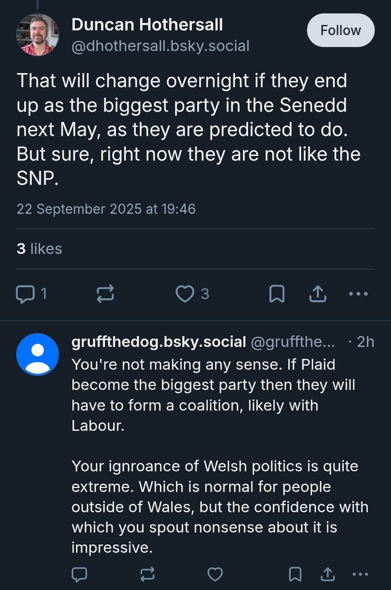Open gruffthedog's default avatar

(38, 354)
